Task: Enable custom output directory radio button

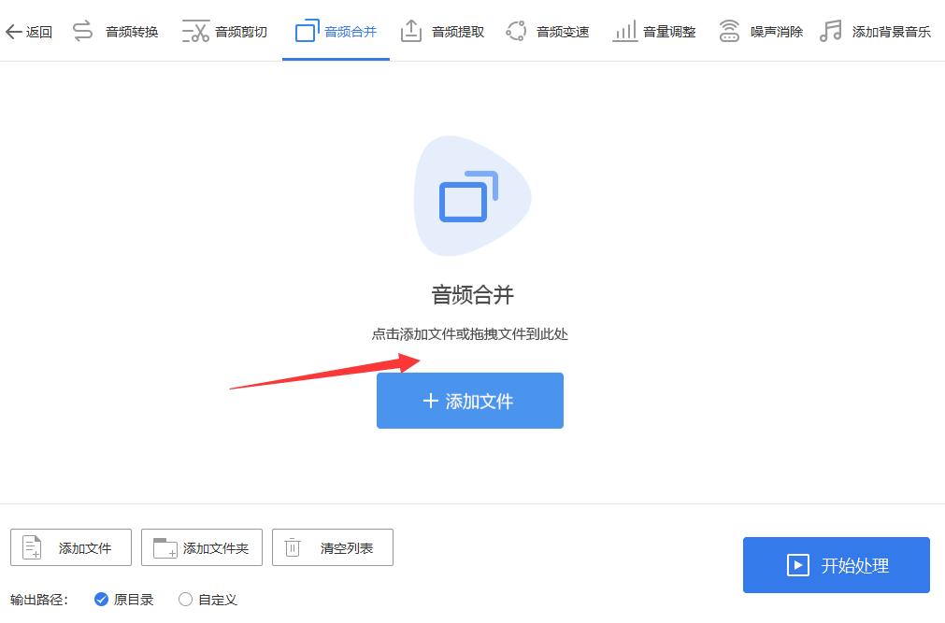Action: pos(185,601)
